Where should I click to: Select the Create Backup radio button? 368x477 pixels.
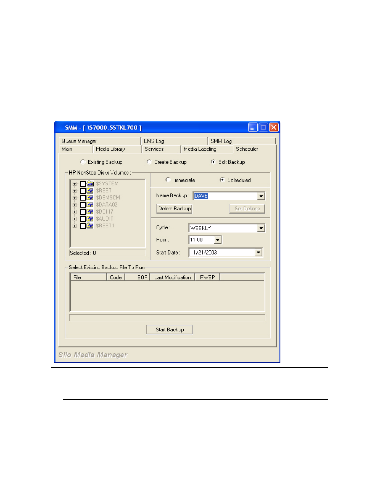click(x=149, y=162)
